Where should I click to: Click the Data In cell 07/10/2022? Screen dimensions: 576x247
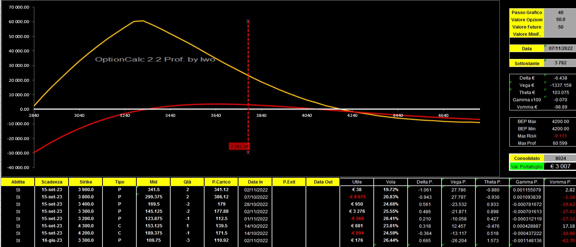click(x=255, y=197)
